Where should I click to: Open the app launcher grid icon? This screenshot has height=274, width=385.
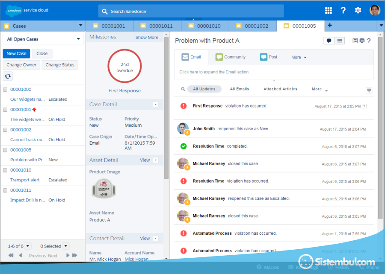[x=328, y=11]
